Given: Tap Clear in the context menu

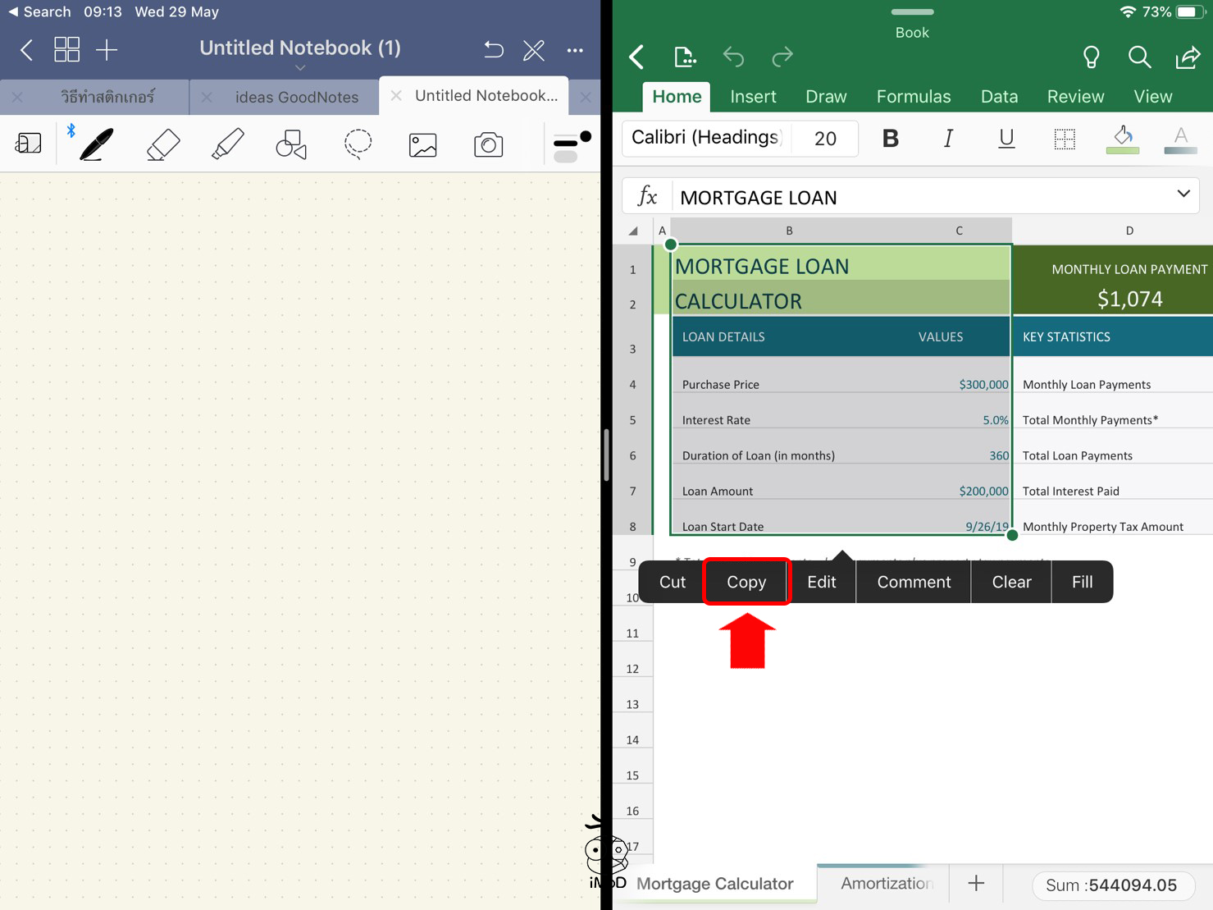Looking at the screenshot, I should pos(1010,582).
